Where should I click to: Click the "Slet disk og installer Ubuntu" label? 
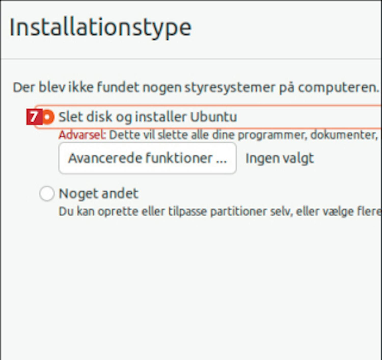148,117
